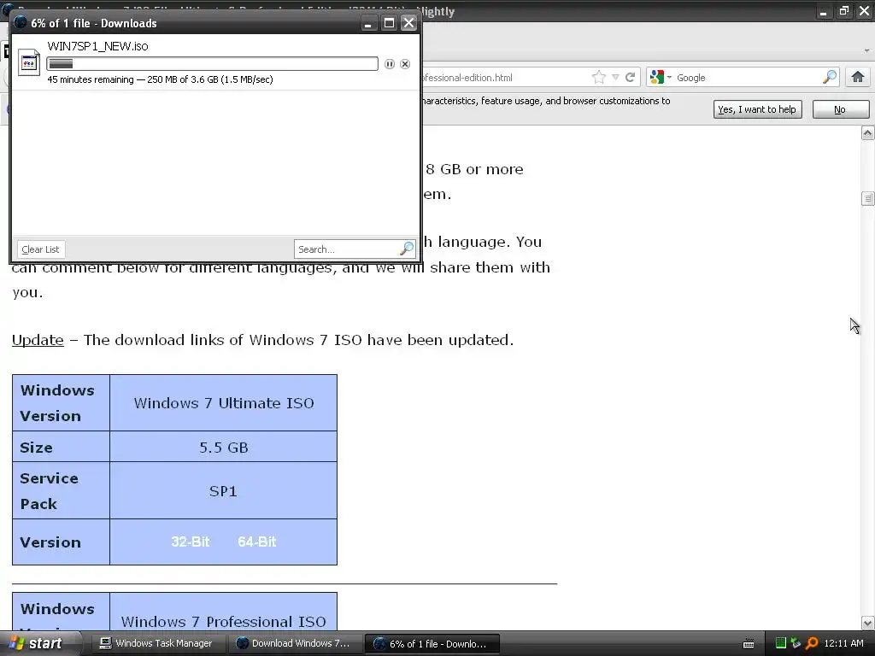The width and height of the screenshot is (875, 656).
Task: Click the download progress bar
Action: (x=213, y=63)
